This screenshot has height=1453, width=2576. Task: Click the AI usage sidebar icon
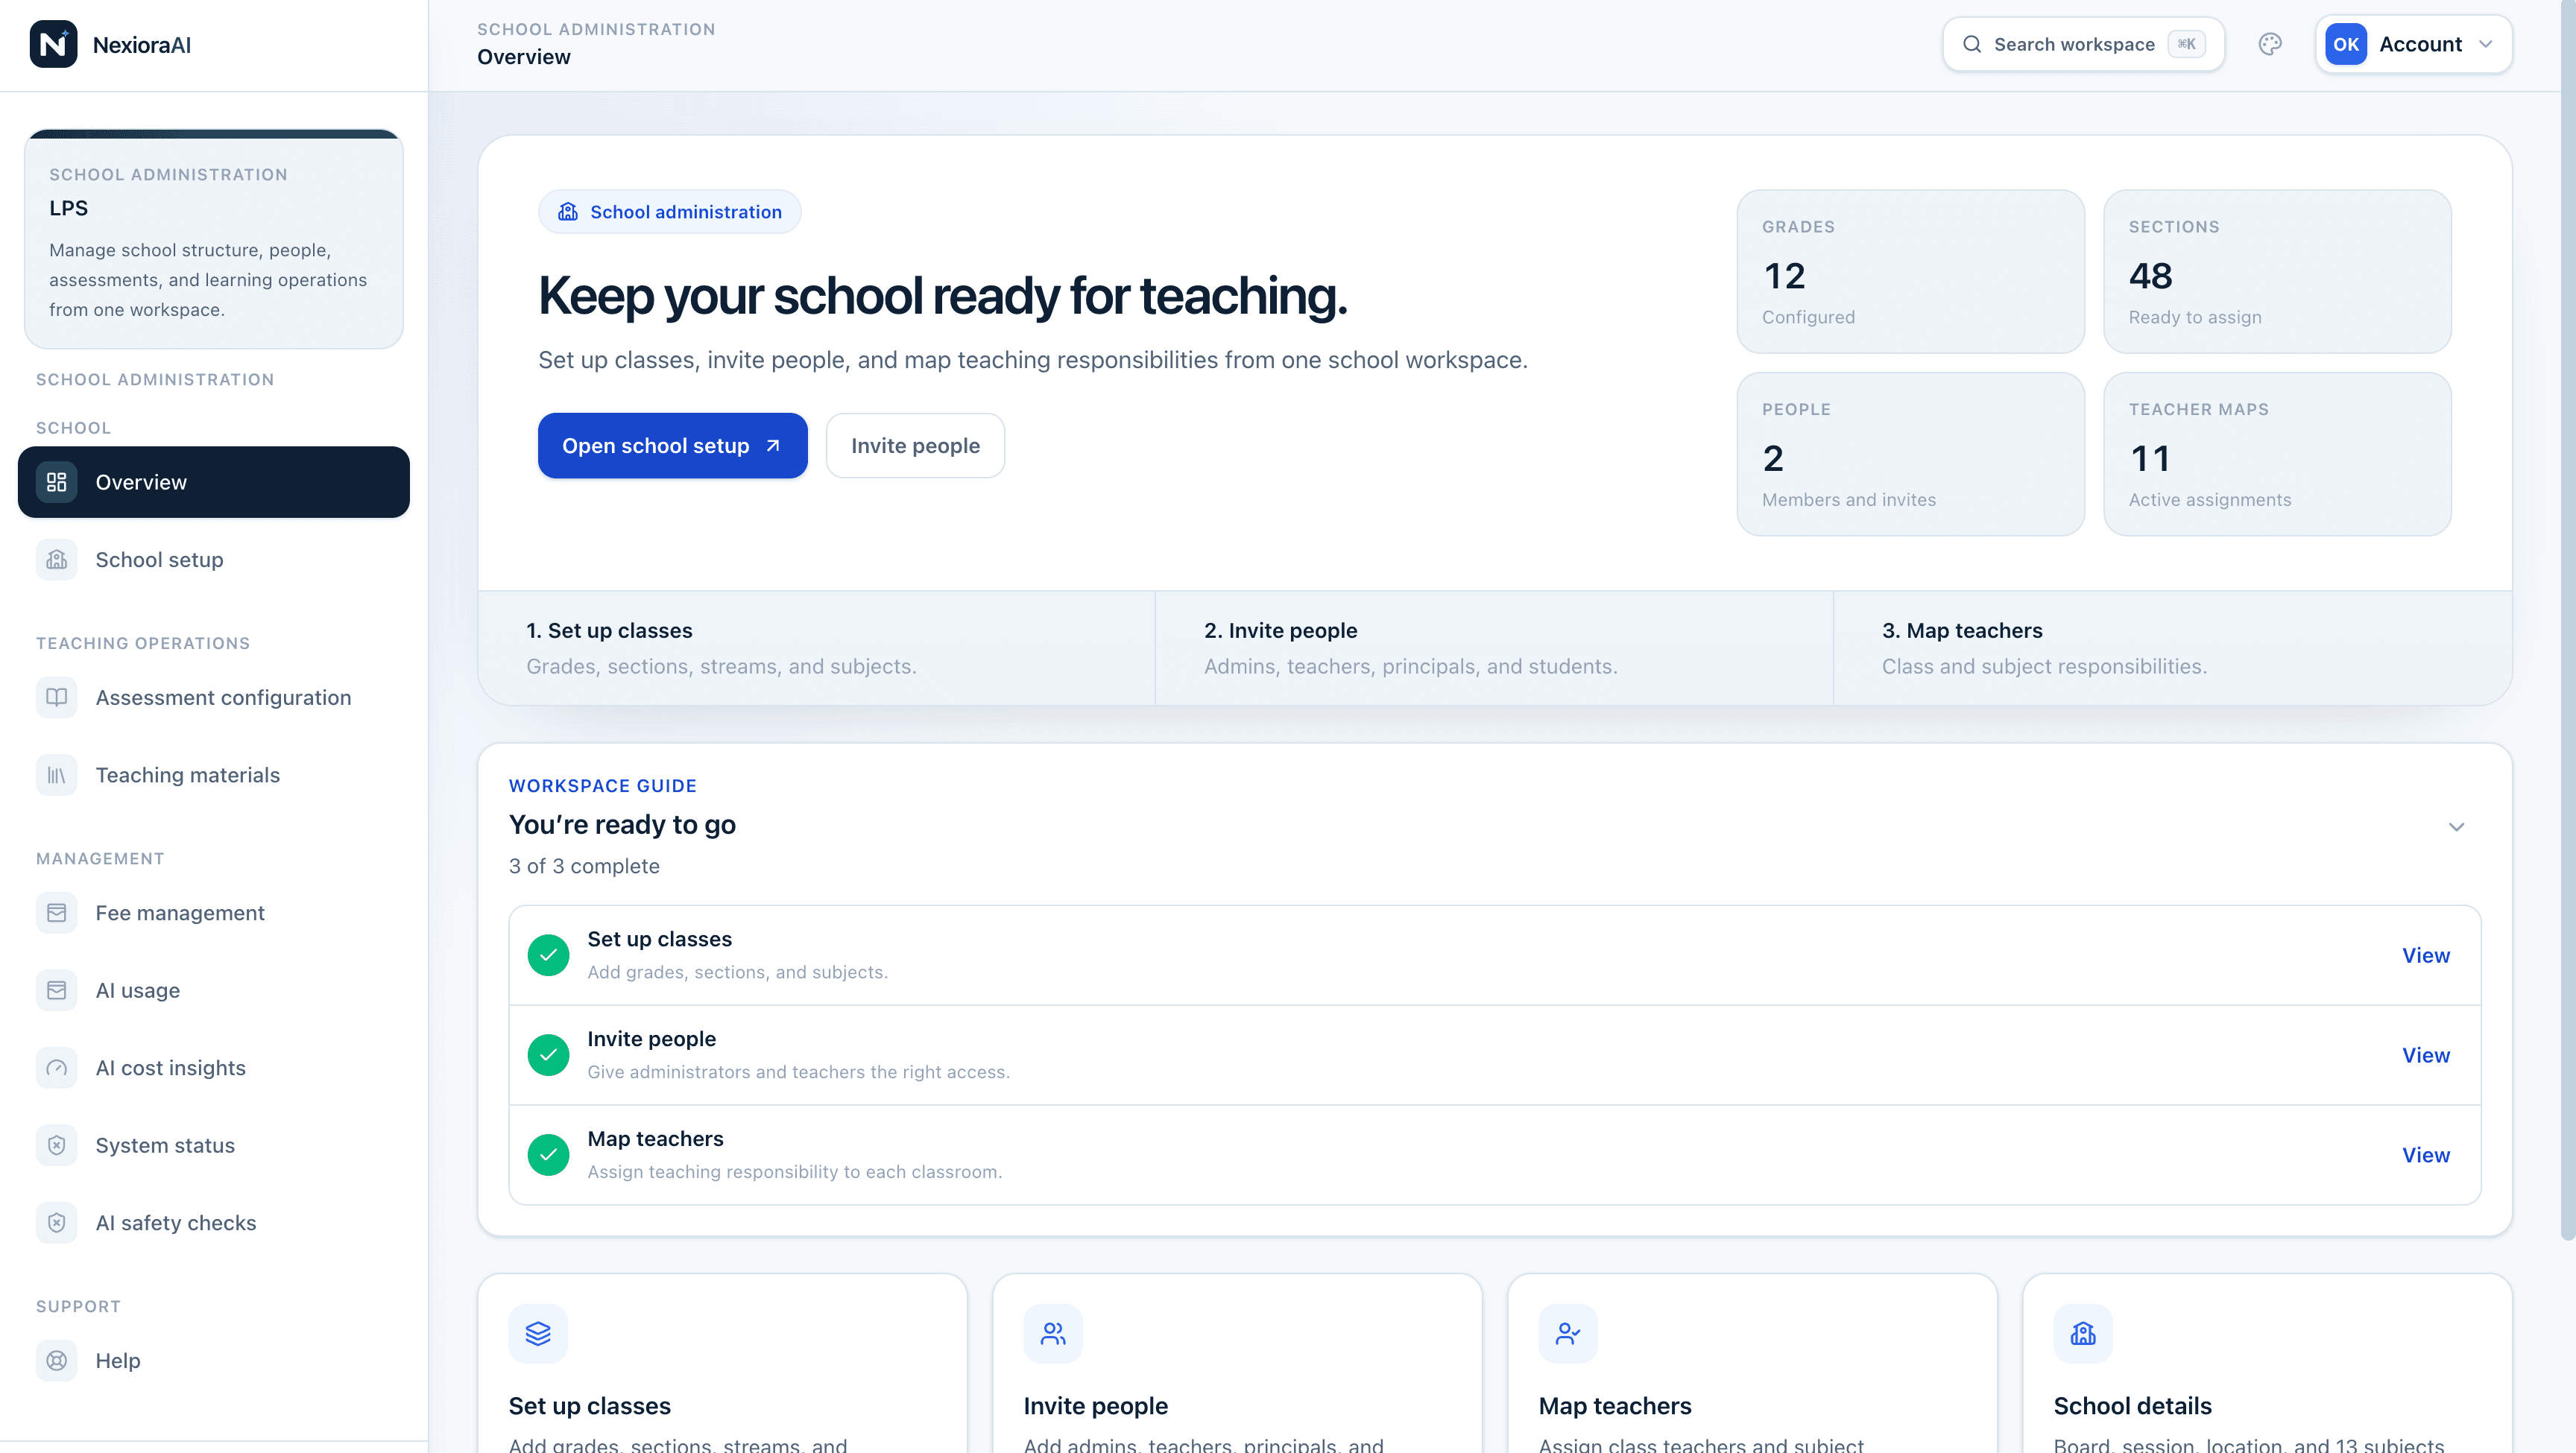[57, 990]
